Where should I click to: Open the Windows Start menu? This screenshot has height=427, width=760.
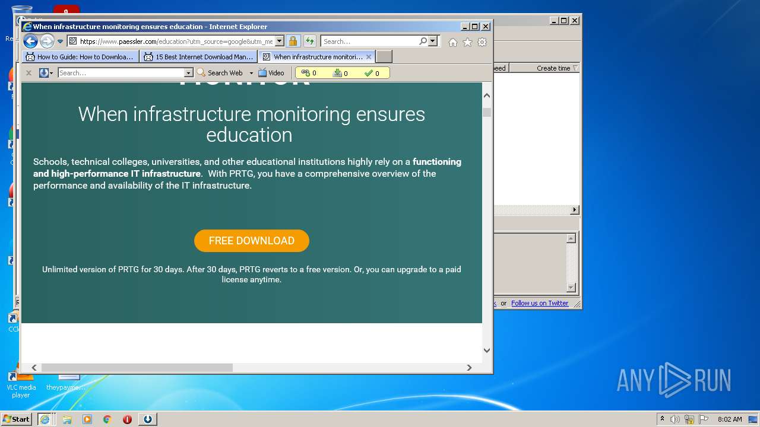[16, 419]
